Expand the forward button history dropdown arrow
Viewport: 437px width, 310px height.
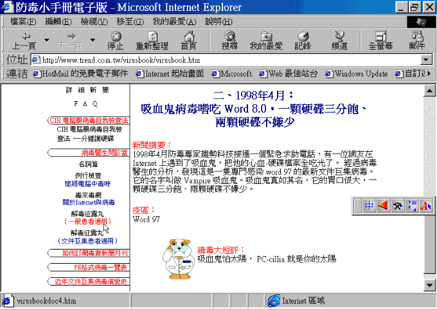[x=93, y=40]
